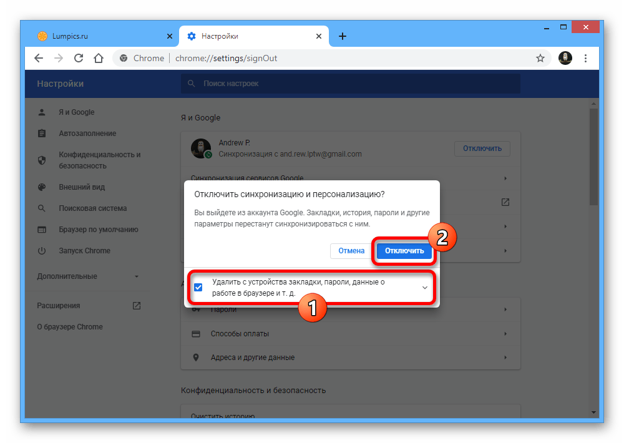Screen dimensions: 624x443
Task: Click the blue Отключить confirm button
Action: point(404,251)
